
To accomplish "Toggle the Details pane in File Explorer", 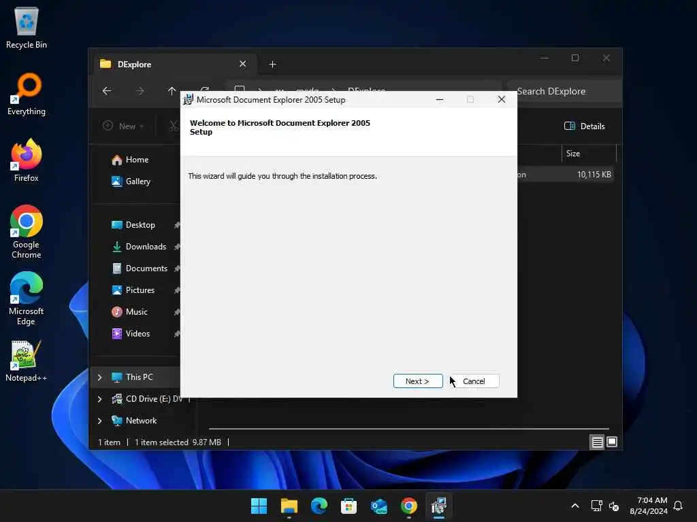I will click(584, 126).
